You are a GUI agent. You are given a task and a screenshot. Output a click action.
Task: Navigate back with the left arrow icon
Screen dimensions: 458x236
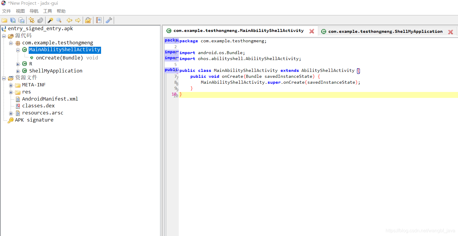(69, 20)
